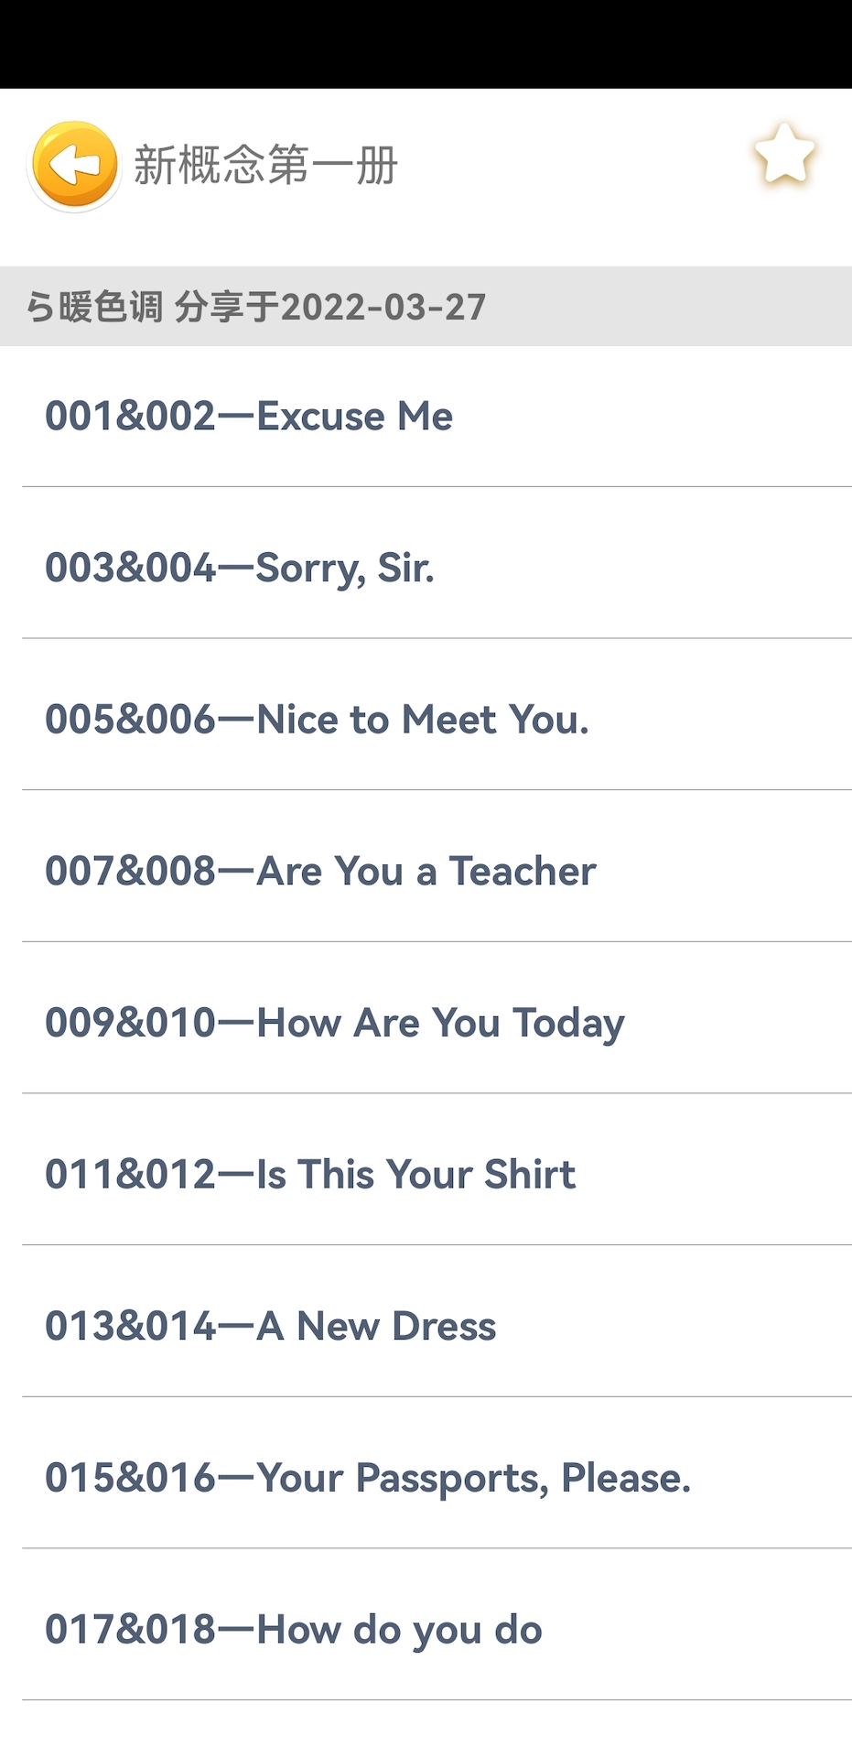Open the Nice to Meet You. lesson
This screenshot has height=1758, width=852.
click(x=422, y=720)
